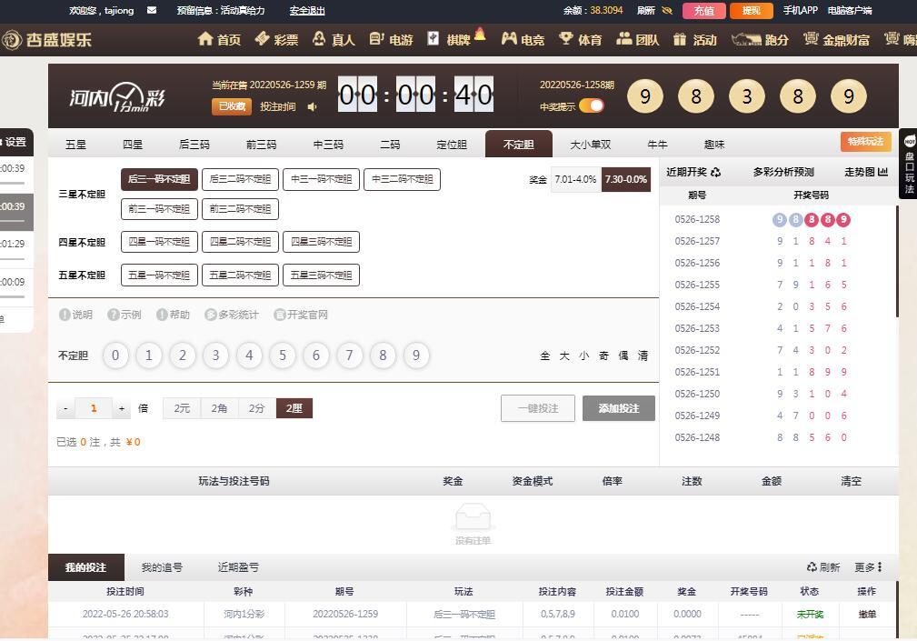
Task: Open the mail envelope icon beside username
Action: [x=151, y=11]
